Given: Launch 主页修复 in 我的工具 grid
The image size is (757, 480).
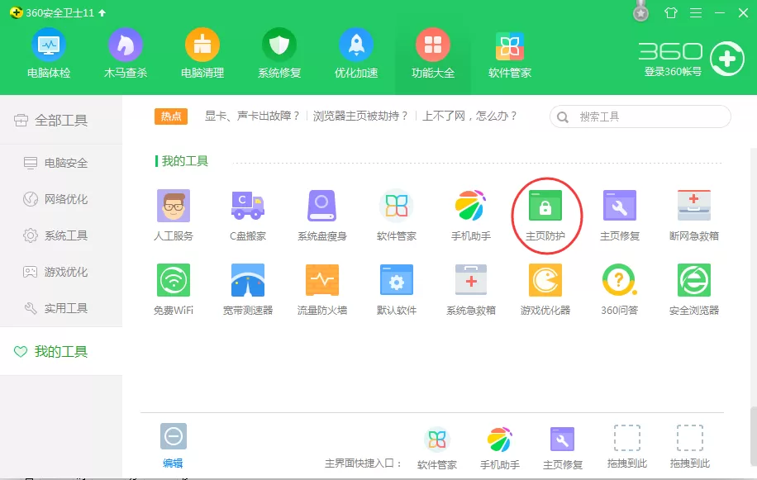Looking at the screenshot, I should coord(620,215).
